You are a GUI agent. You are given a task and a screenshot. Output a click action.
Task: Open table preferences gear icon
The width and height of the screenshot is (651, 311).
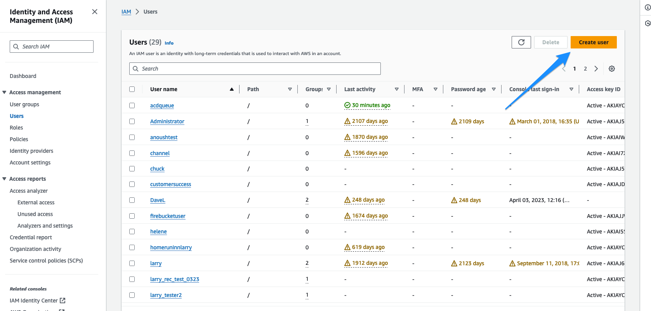click(x=612, y=69)
